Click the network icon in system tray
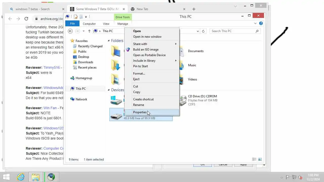The image size is (324, 182). point(294,177)
